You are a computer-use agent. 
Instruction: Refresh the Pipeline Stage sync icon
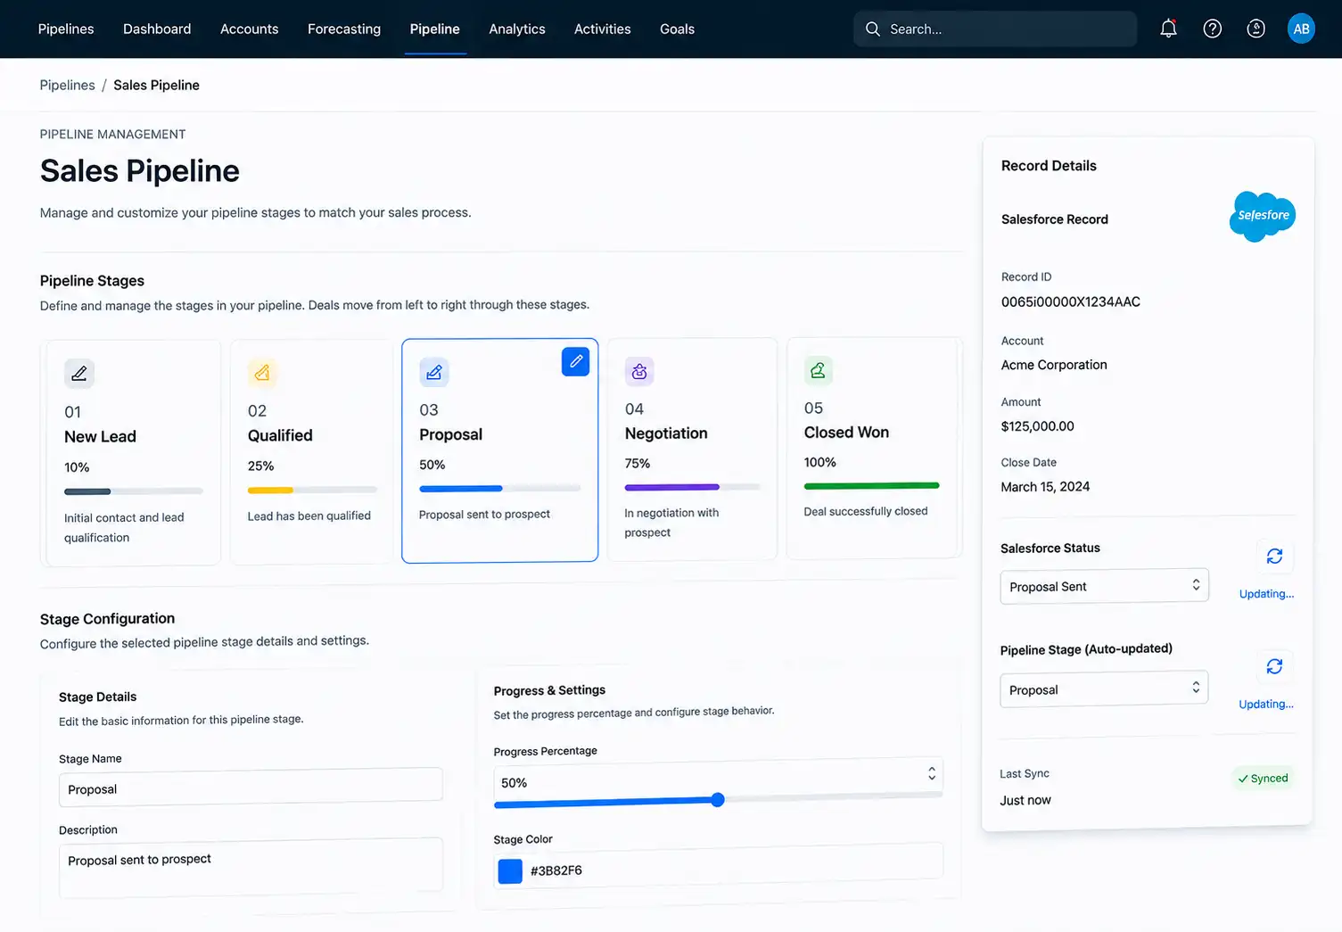(x=1274, y=666)
